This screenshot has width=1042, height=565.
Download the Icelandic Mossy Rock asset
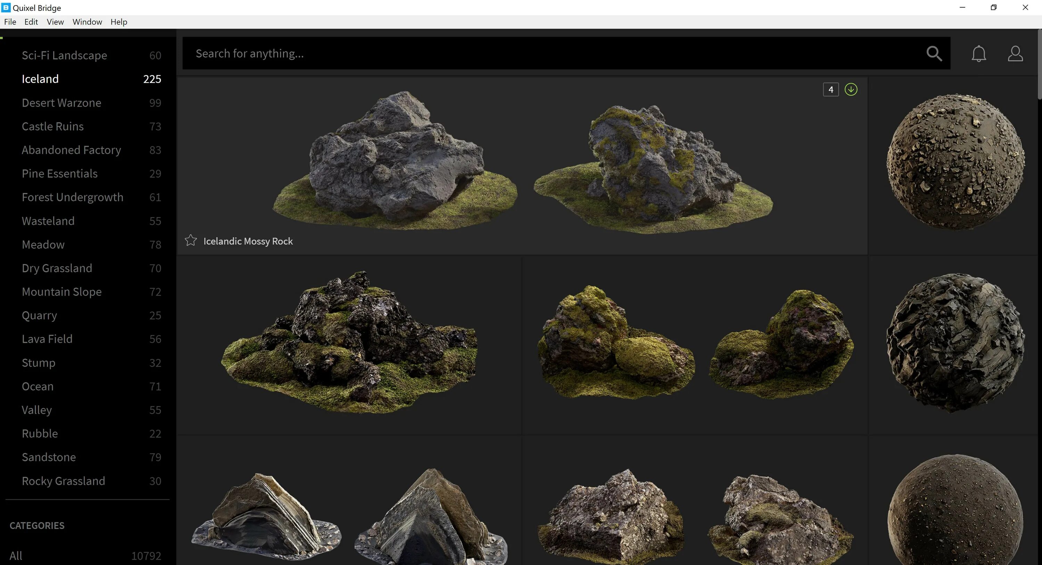[851, 89]
